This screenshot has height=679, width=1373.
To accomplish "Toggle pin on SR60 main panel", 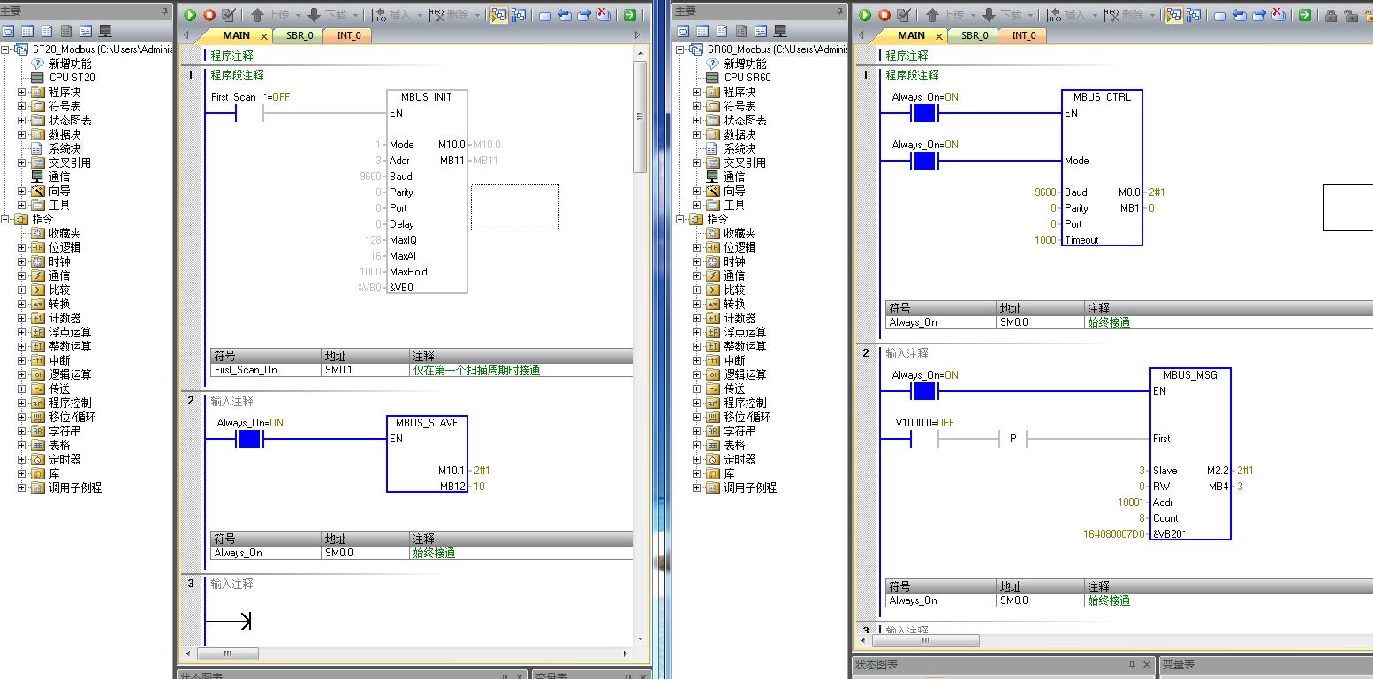I will pos(841,11).
